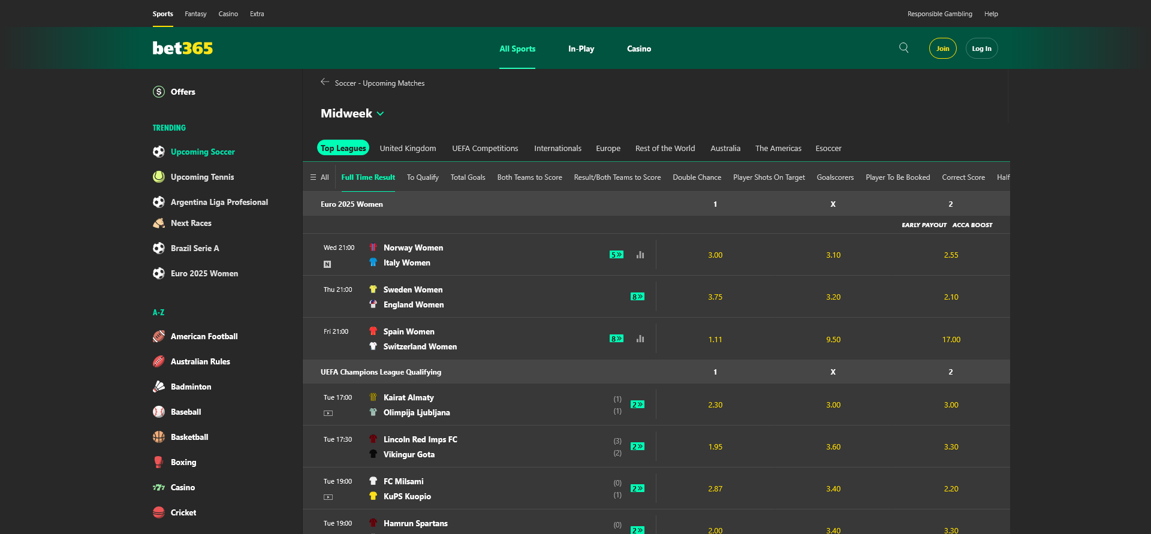Open stats chart icon for Norway Women match
This screenshot has height=534, width=1151.
(640, 255)
